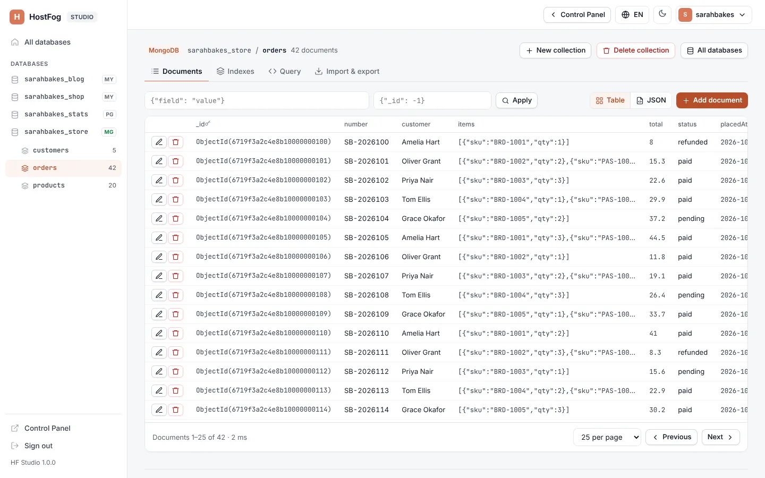
Task: Apply the document filter
Action: coord(516,100)
